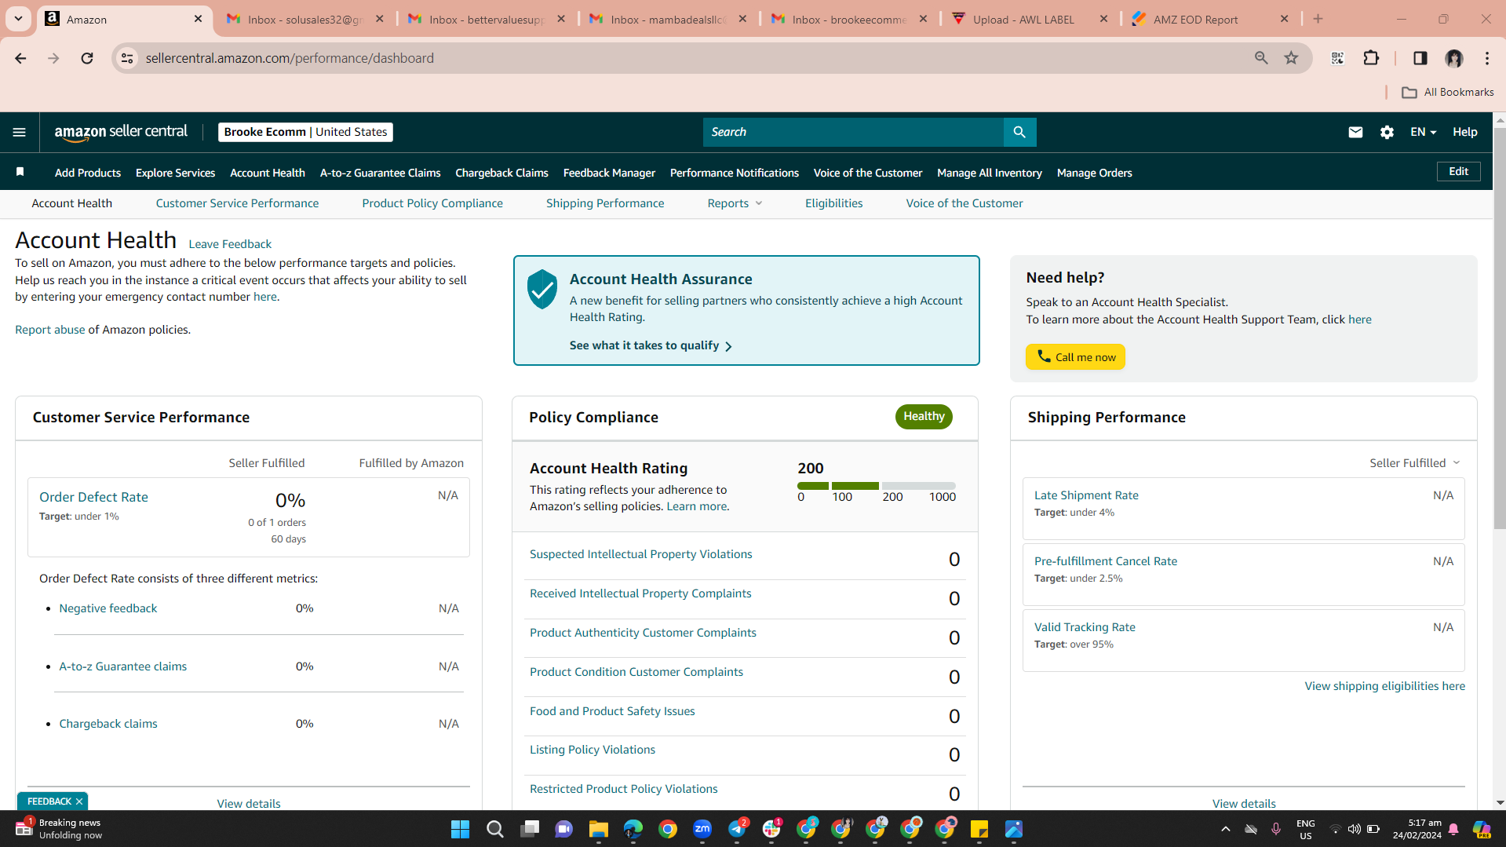Switch to Upload - AWL LABEL tab
This screenshot has width=1506, height=847.
pyautogui.click(x=1030, y=19)
